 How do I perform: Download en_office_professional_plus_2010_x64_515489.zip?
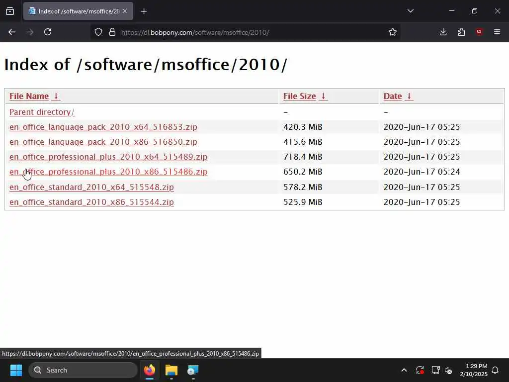108,157
